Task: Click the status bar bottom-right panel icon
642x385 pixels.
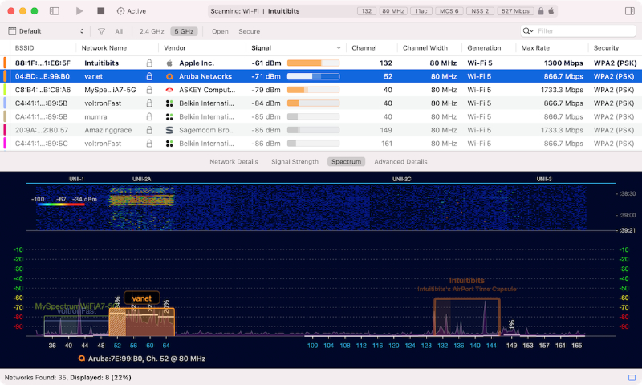Action: tap(632, 377)
